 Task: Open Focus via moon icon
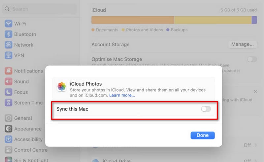[9, 92]
